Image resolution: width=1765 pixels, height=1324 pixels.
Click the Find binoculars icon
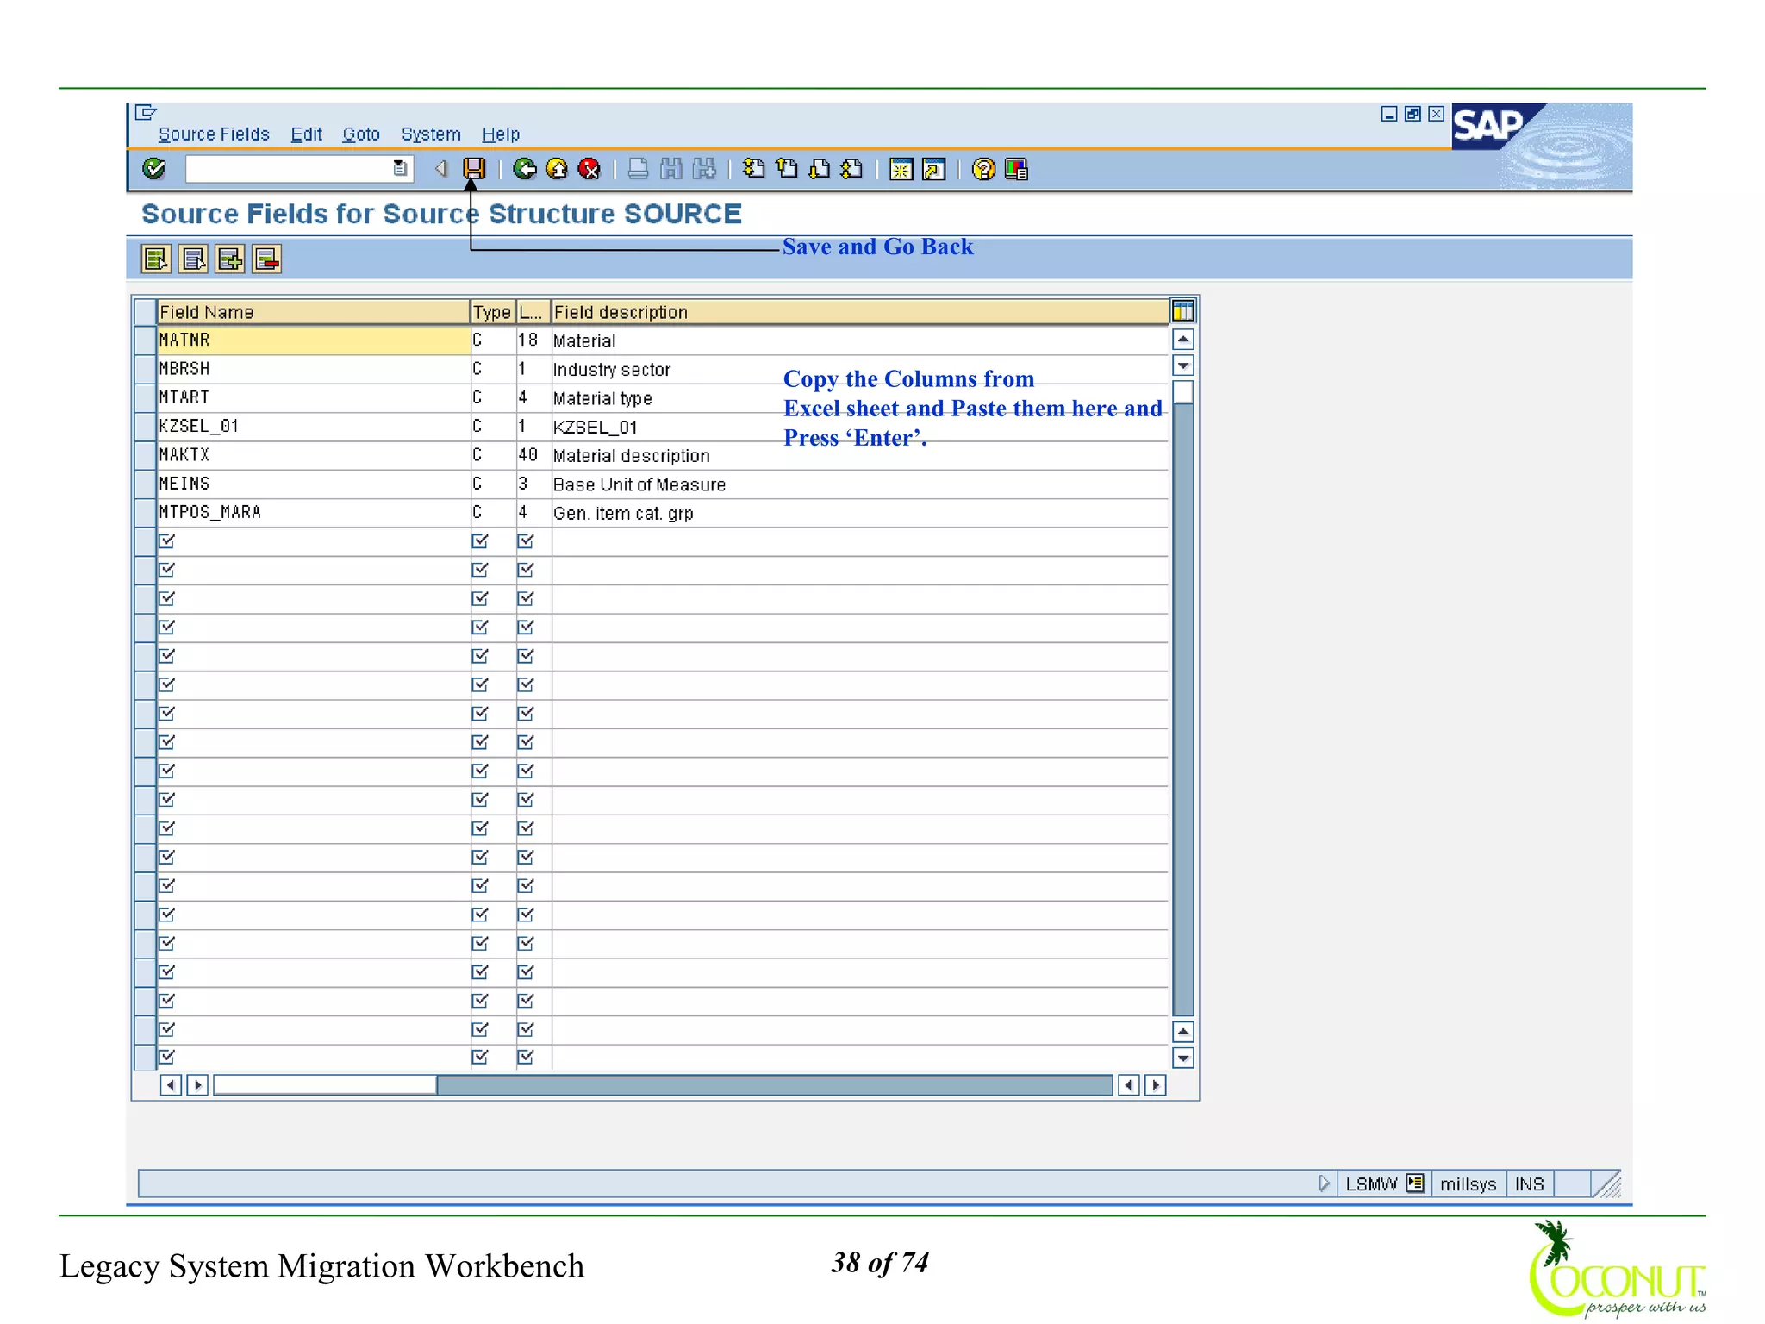point(670,169)
